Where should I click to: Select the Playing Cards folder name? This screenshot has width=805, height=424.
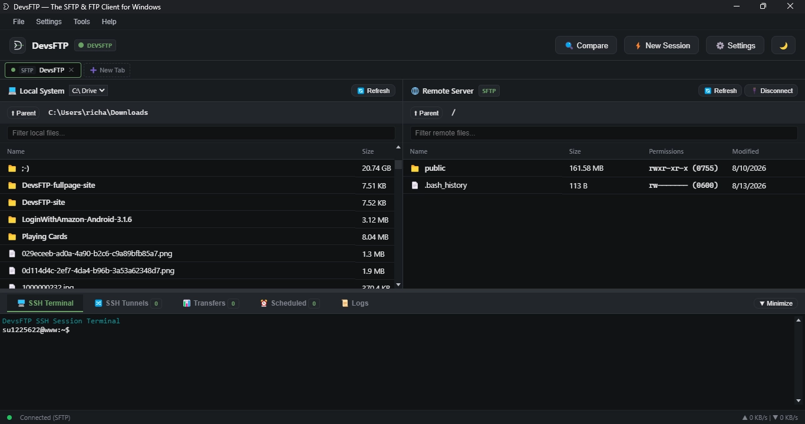click(45, 236)
